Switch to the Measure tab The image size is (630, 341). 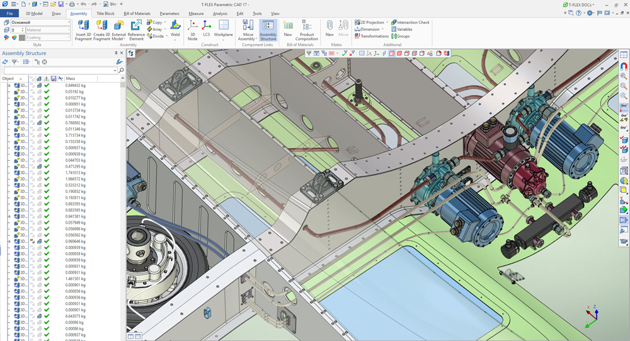[x=196, y=13]
